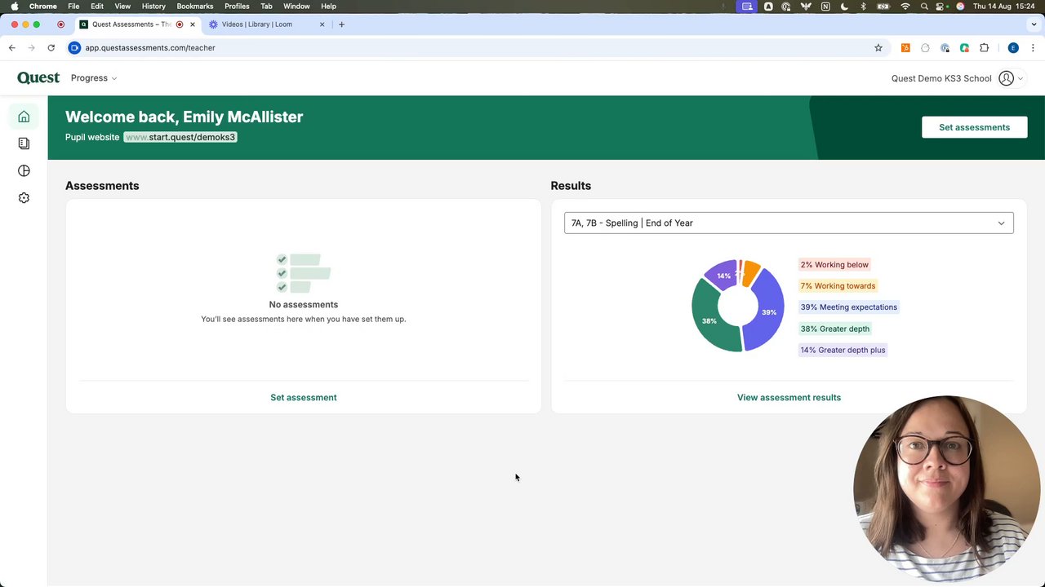This screenshot has height=587, width=1045.
Task: Click the Quest logo
Action: 38,78
